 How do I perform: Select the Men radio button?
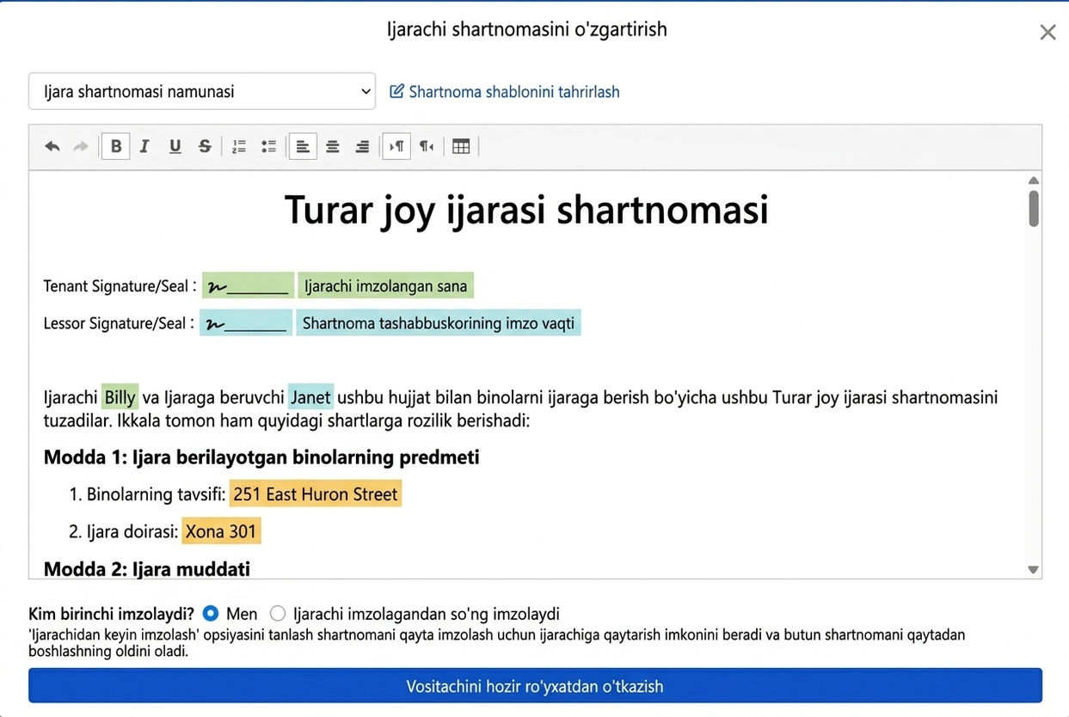click(211, 614)
